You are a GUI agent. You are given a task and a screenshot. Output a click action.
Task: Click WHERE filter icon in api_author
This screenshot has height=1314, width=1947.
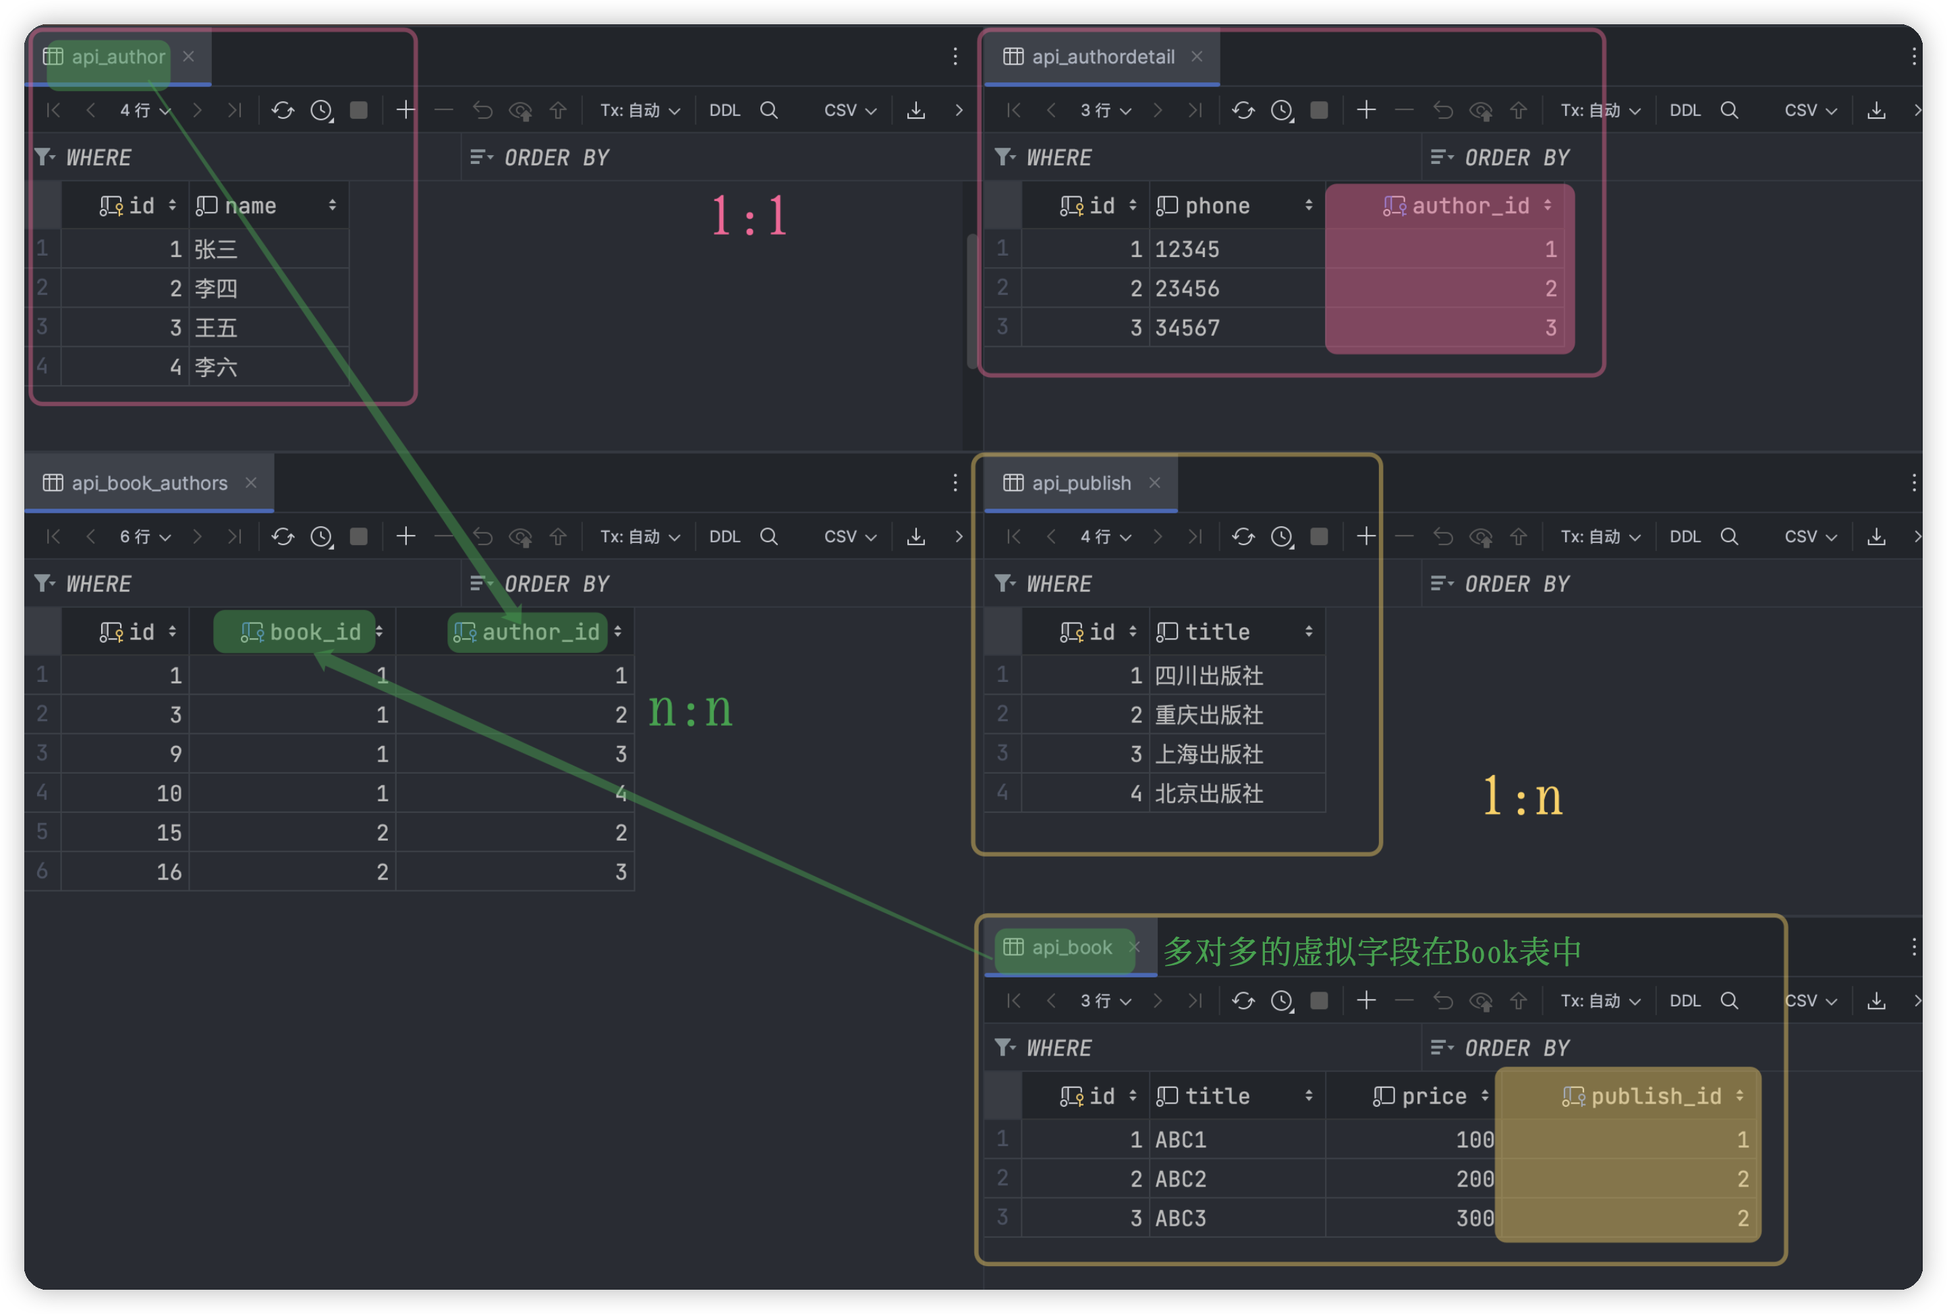click(x=45, y=157)
